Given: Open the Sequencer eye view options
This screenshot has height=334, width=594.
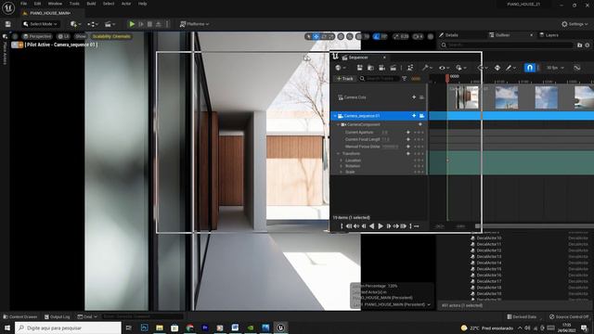Looking at the screenshot, I should (x=444, y=68).
